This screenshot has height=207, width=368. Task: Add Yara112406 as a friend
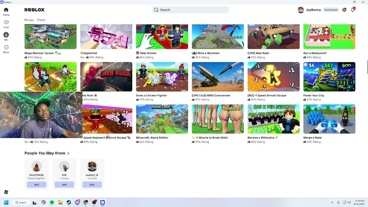(x=37, y=185)
